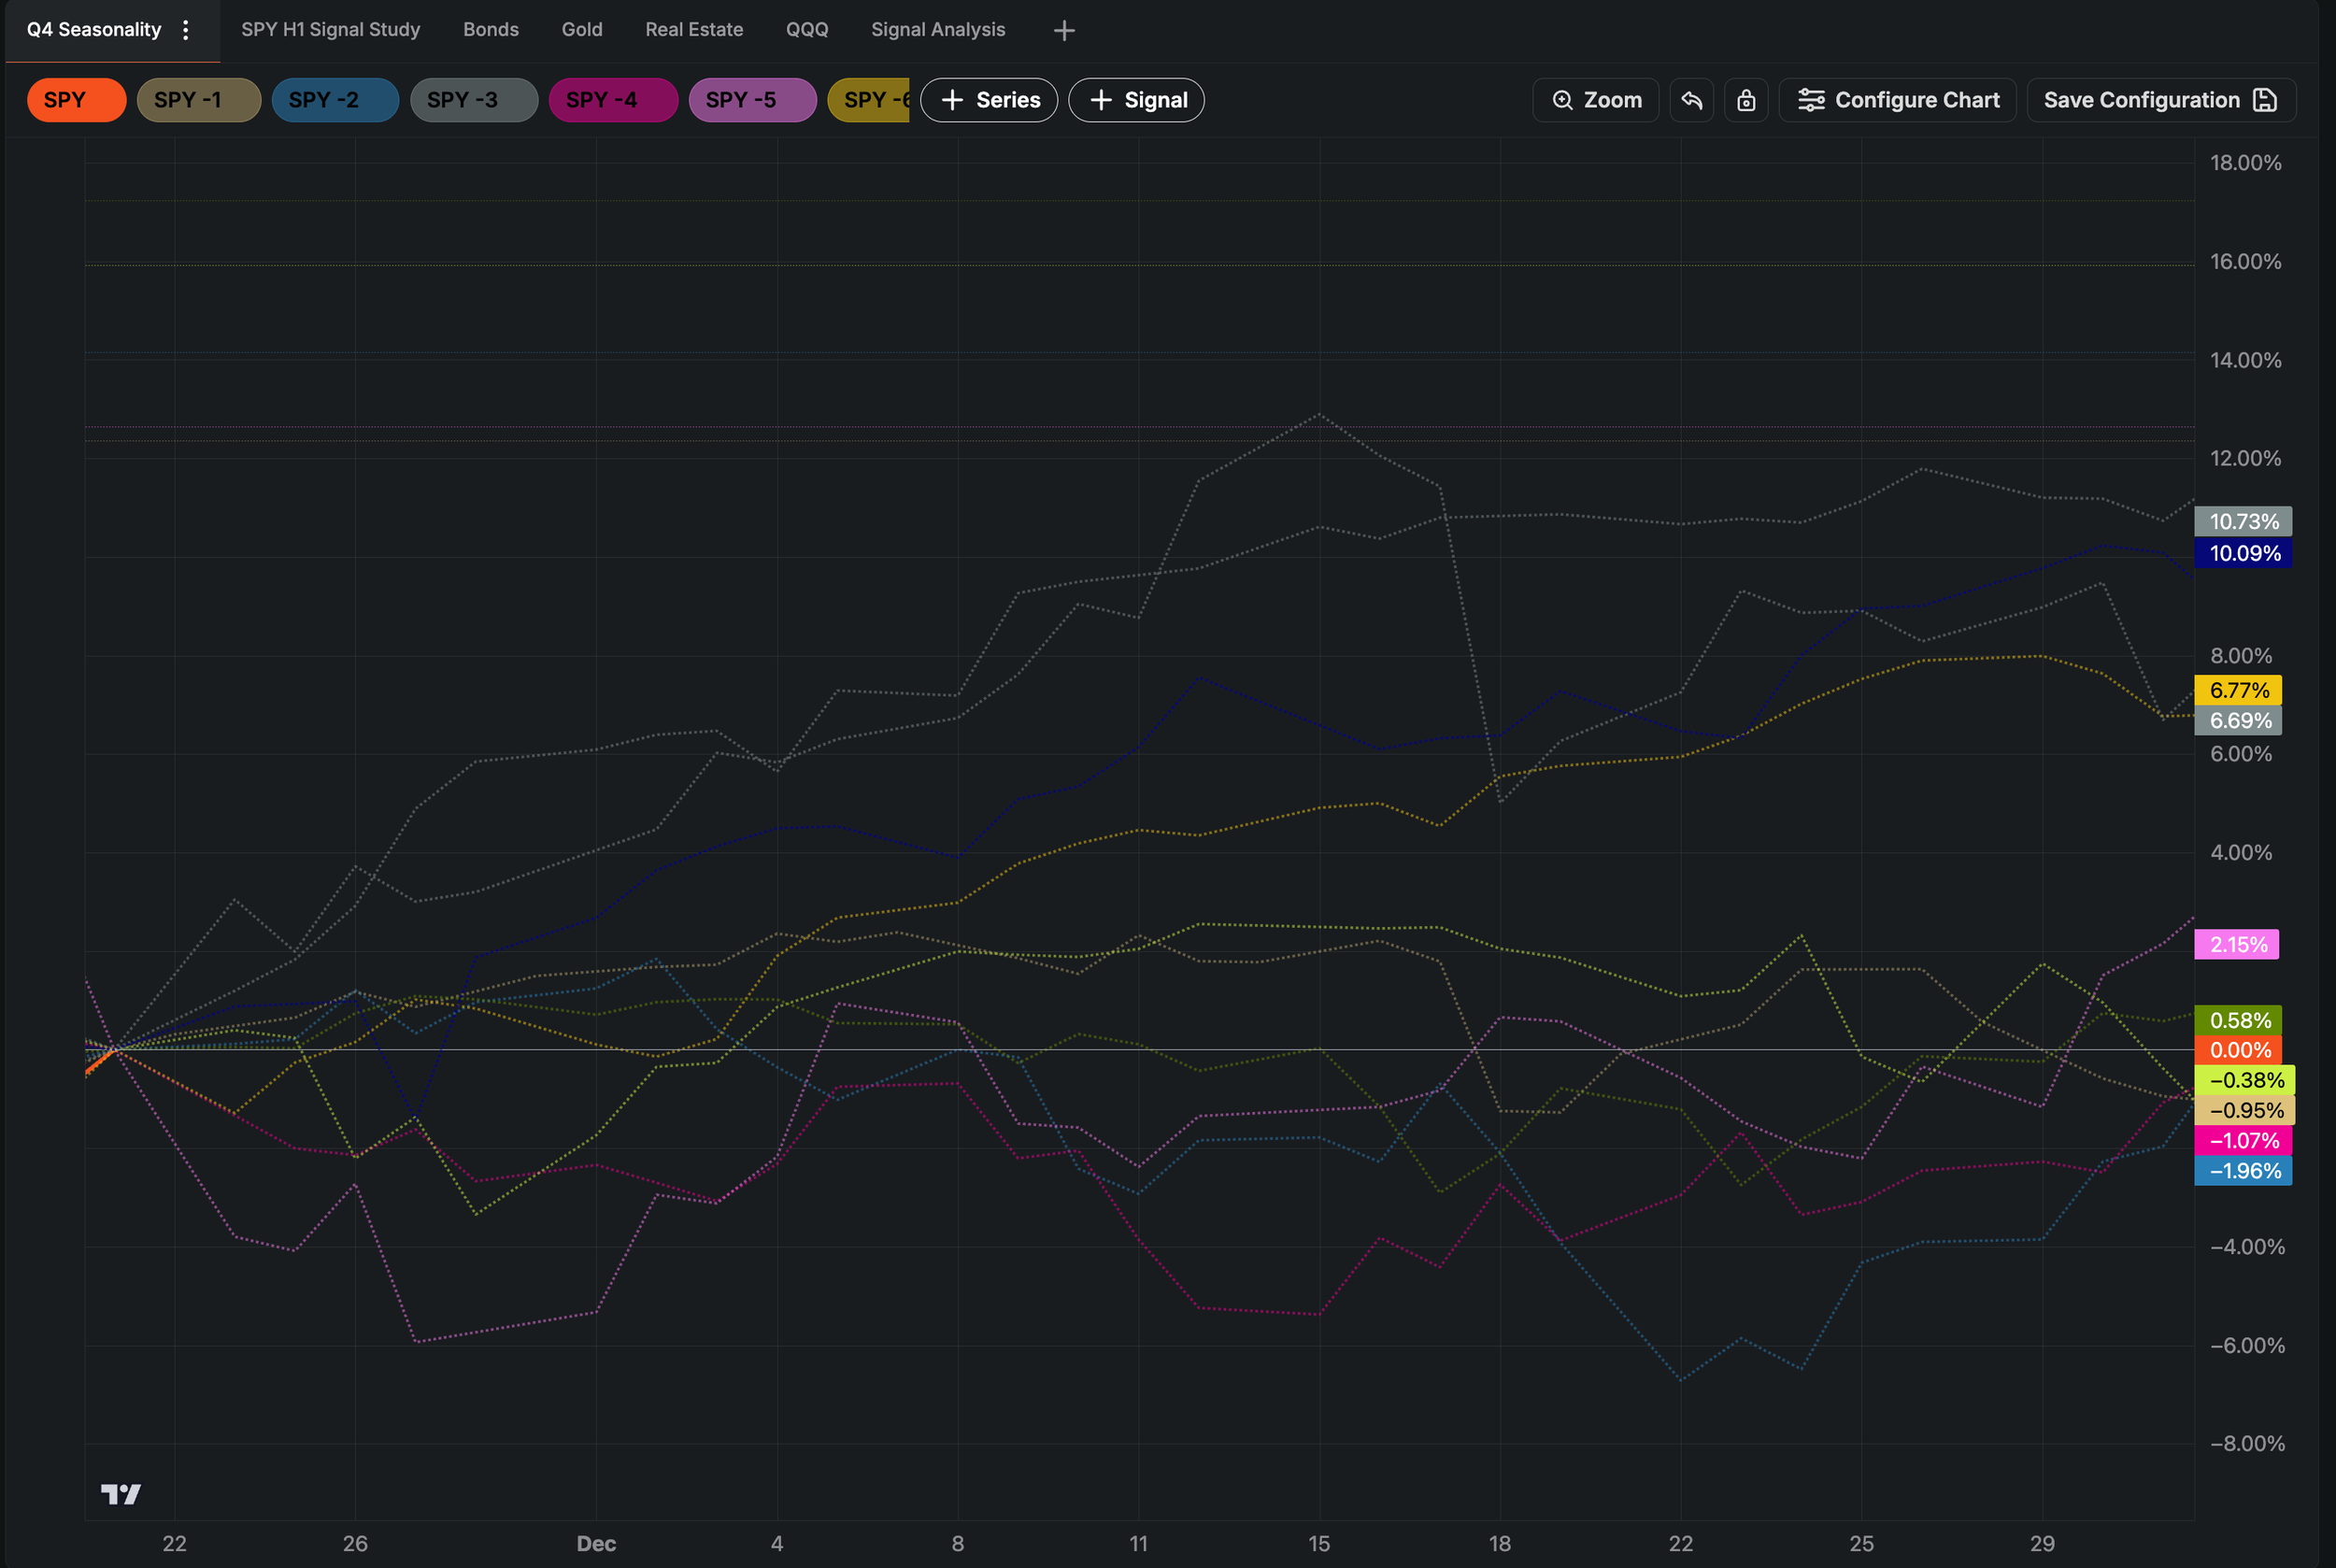This screenshot has width=2336, height=1568.
Task: Toggle the SPY -1 series pill
Action: click(198, 100)
